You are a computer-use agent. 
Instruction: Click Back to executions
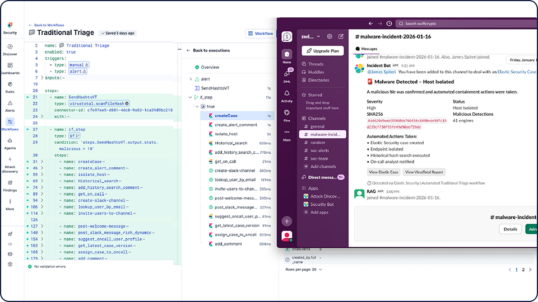tap(208, 50)
